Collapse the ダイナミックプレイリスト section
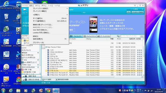This screenshot has height=93, width=166. point(38,67)
